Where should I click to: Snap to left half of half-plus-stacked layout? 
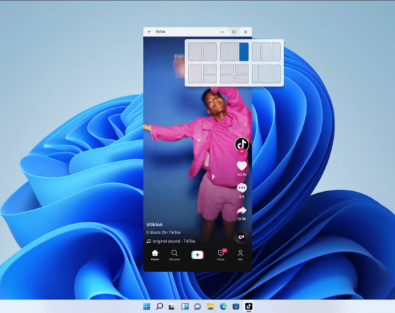(195, 73)
